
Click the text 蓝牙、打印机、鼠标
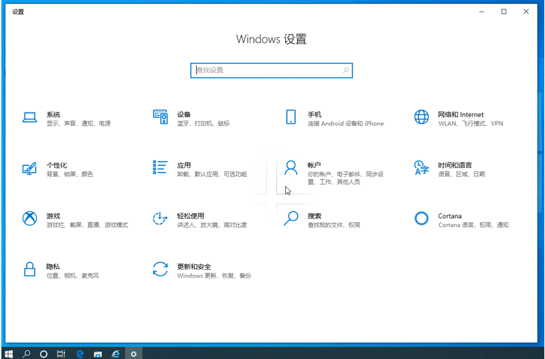(204, 123)
